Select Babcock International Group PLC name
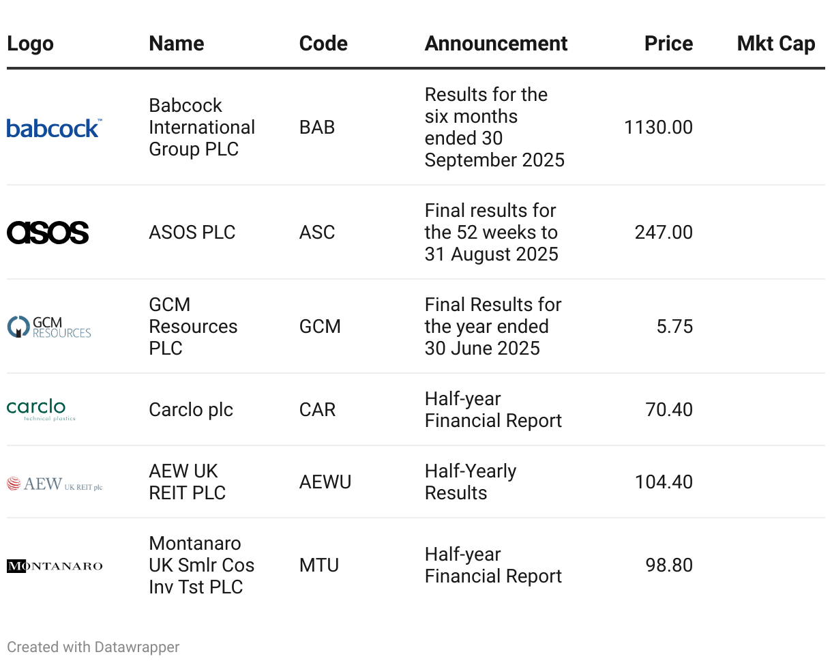 202,128
